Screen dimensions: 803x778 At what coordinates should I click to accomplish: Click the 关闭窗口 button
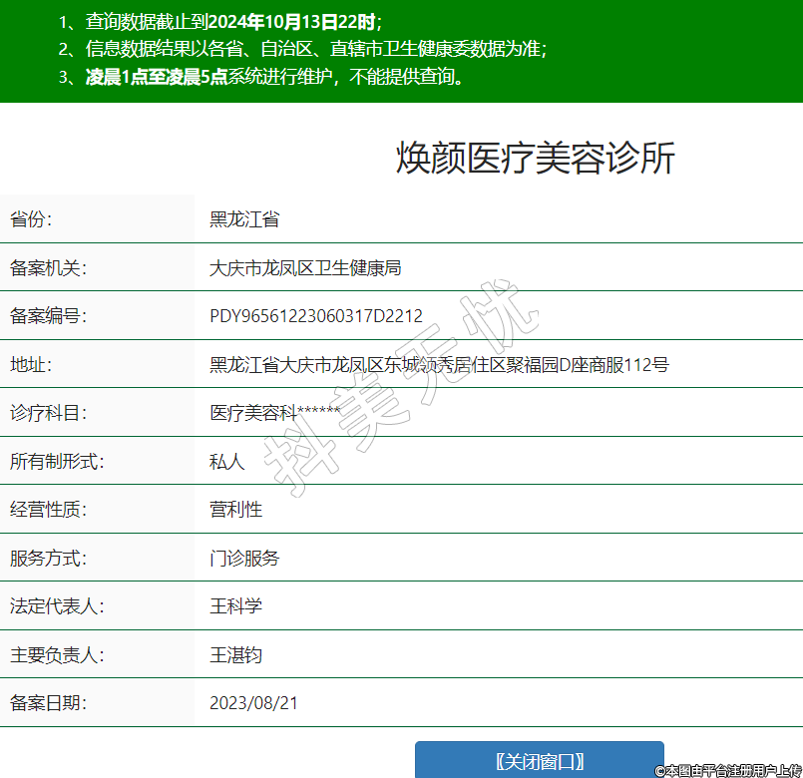[x=539, y=760]
